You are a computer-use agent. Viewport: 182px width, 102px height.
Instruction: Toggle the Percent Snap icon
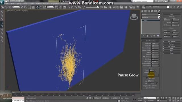click(76, 7)
